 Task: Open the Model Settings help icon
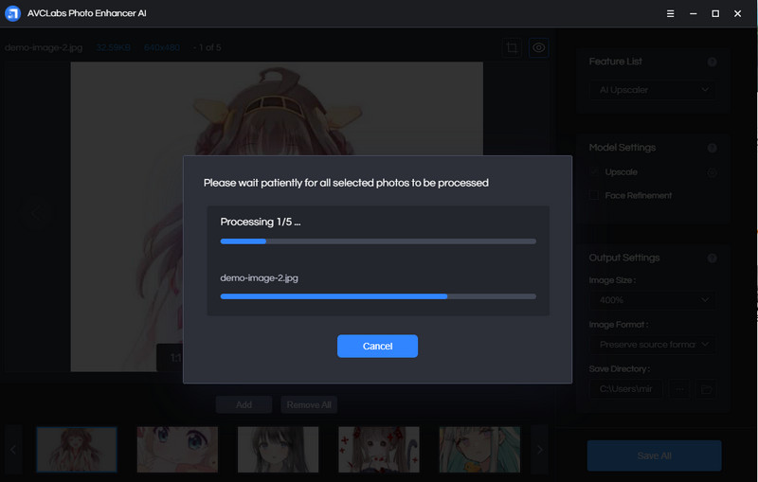click(712, 148)
